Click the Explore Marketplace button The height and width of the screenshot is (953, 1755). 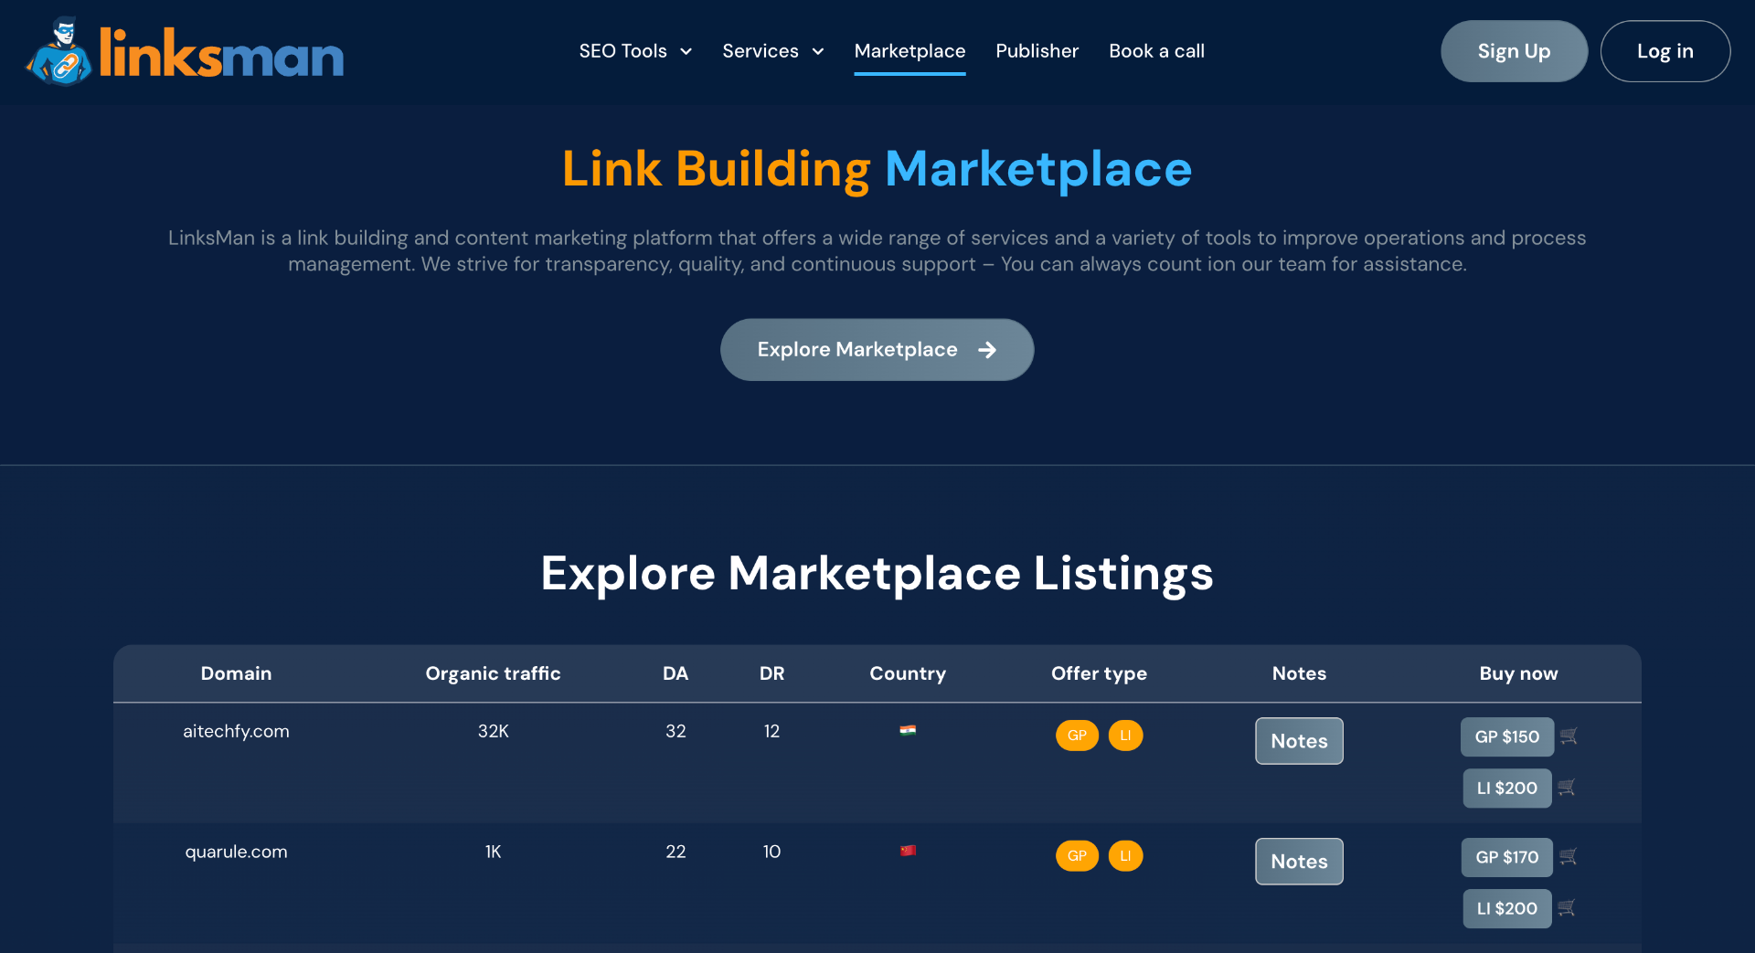[x=877, y=350]
